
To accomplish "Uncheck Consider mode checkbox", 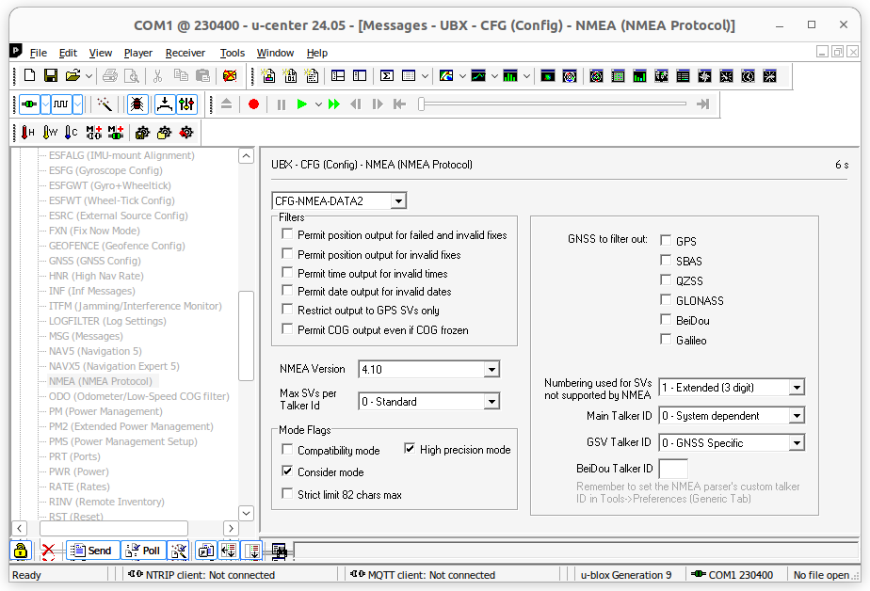I will pos(287,471).
